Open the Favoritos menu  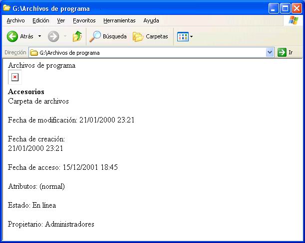coord(84,20)
